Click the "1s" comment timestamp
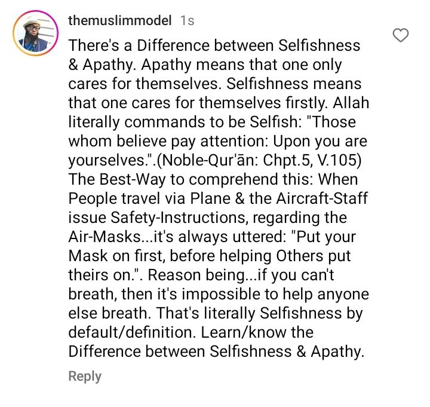430x407 pixels. tap(187, 21)
